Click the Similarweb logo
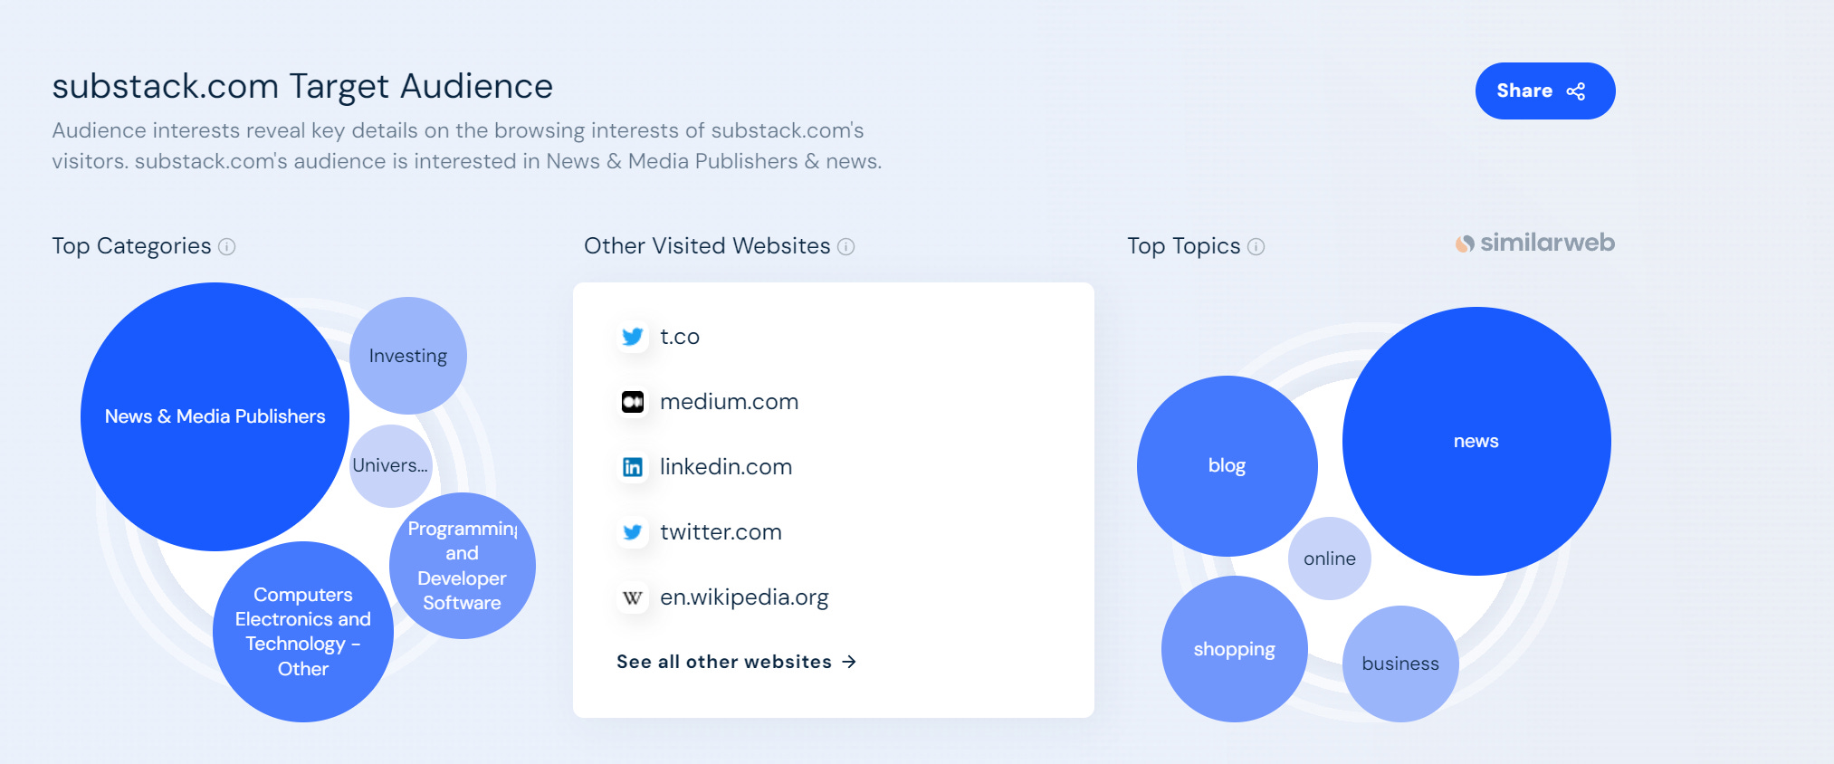Image resolution: width=1834 pixels, height=764 pixels. (1533, 242)
